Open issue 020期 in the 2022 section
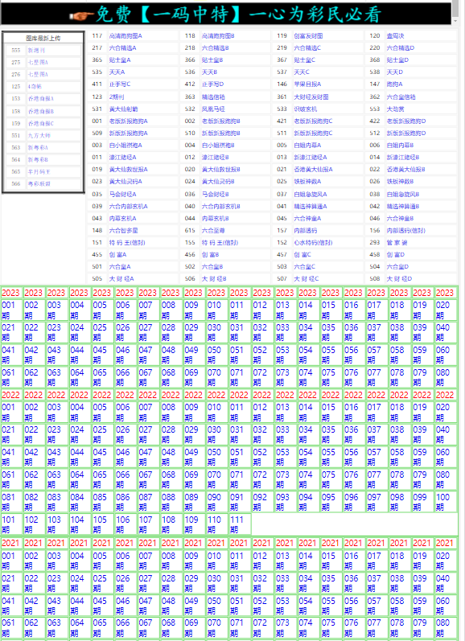 pos(446,413)
